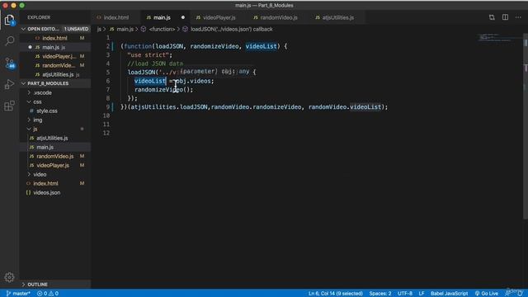The height and width of the screenshot is (297, 528).
Task: Open the Source Control view
Action: point(9,63)
